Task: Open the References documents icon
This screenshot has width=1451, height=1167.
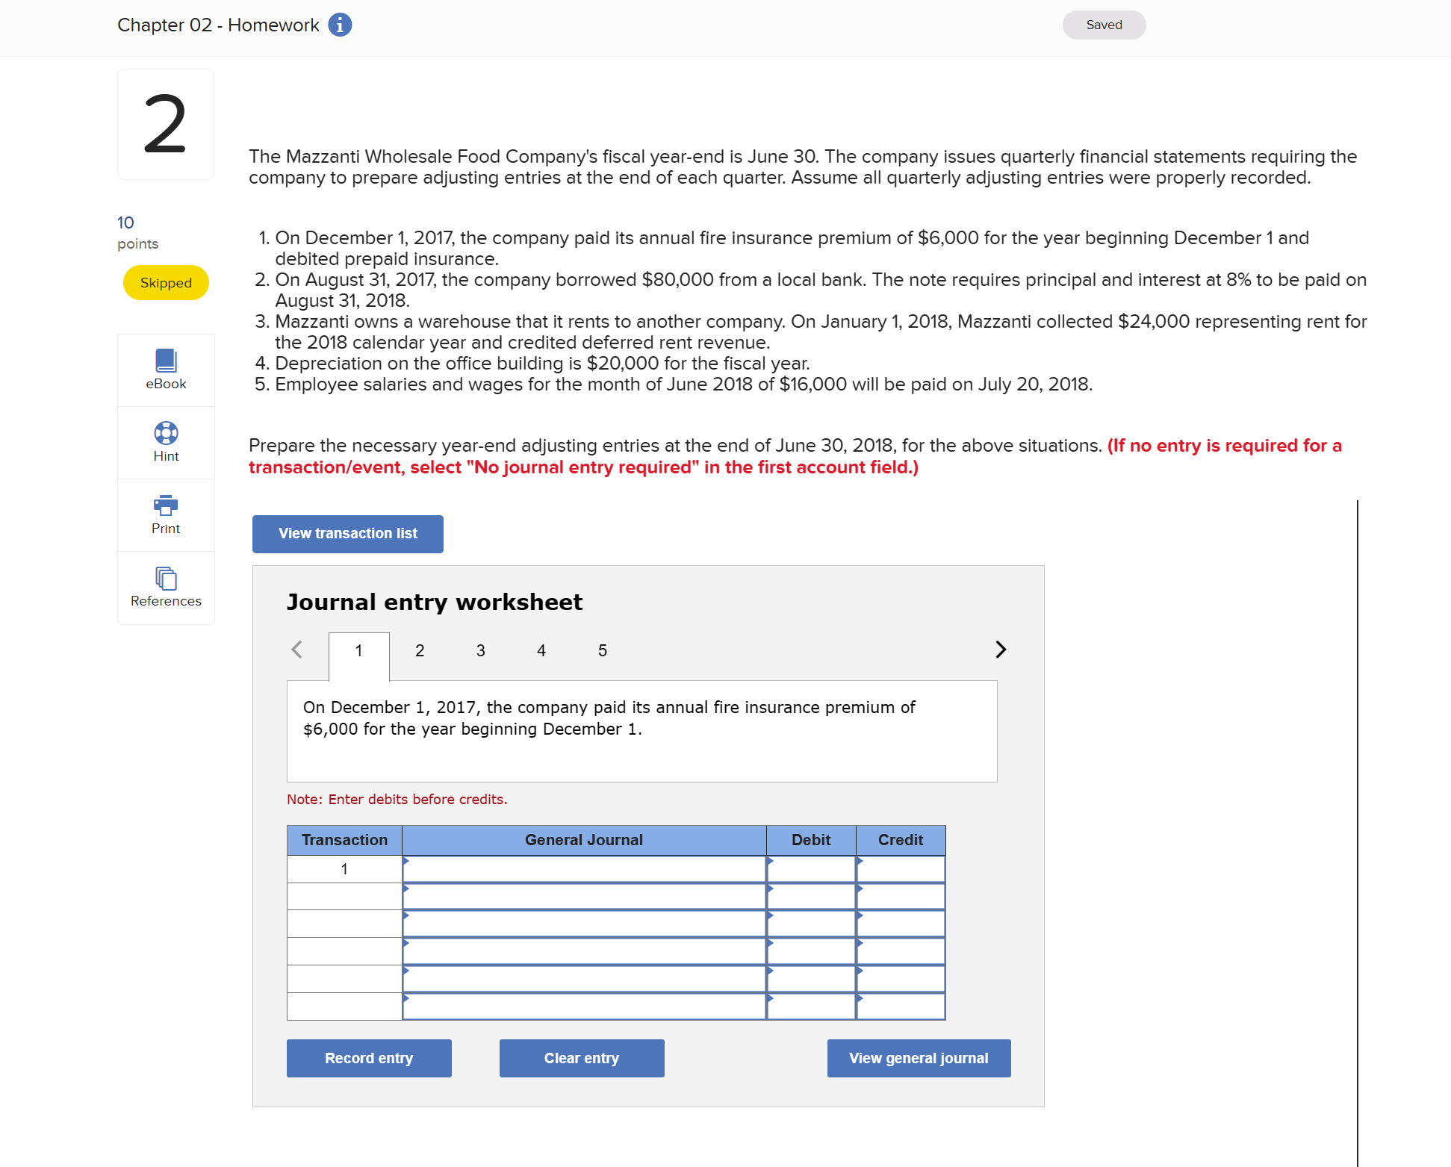Action: [x=166, y=578]
